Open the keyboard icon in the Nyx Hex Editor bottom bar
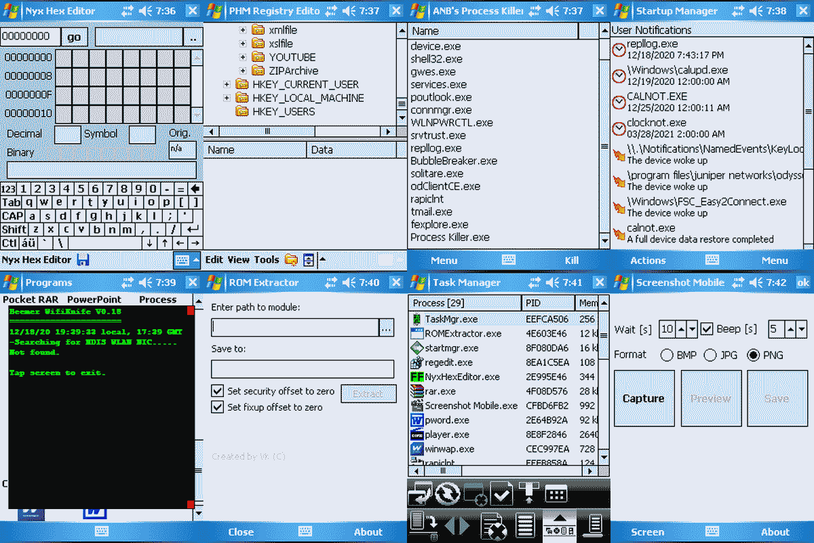 point(181,259)
